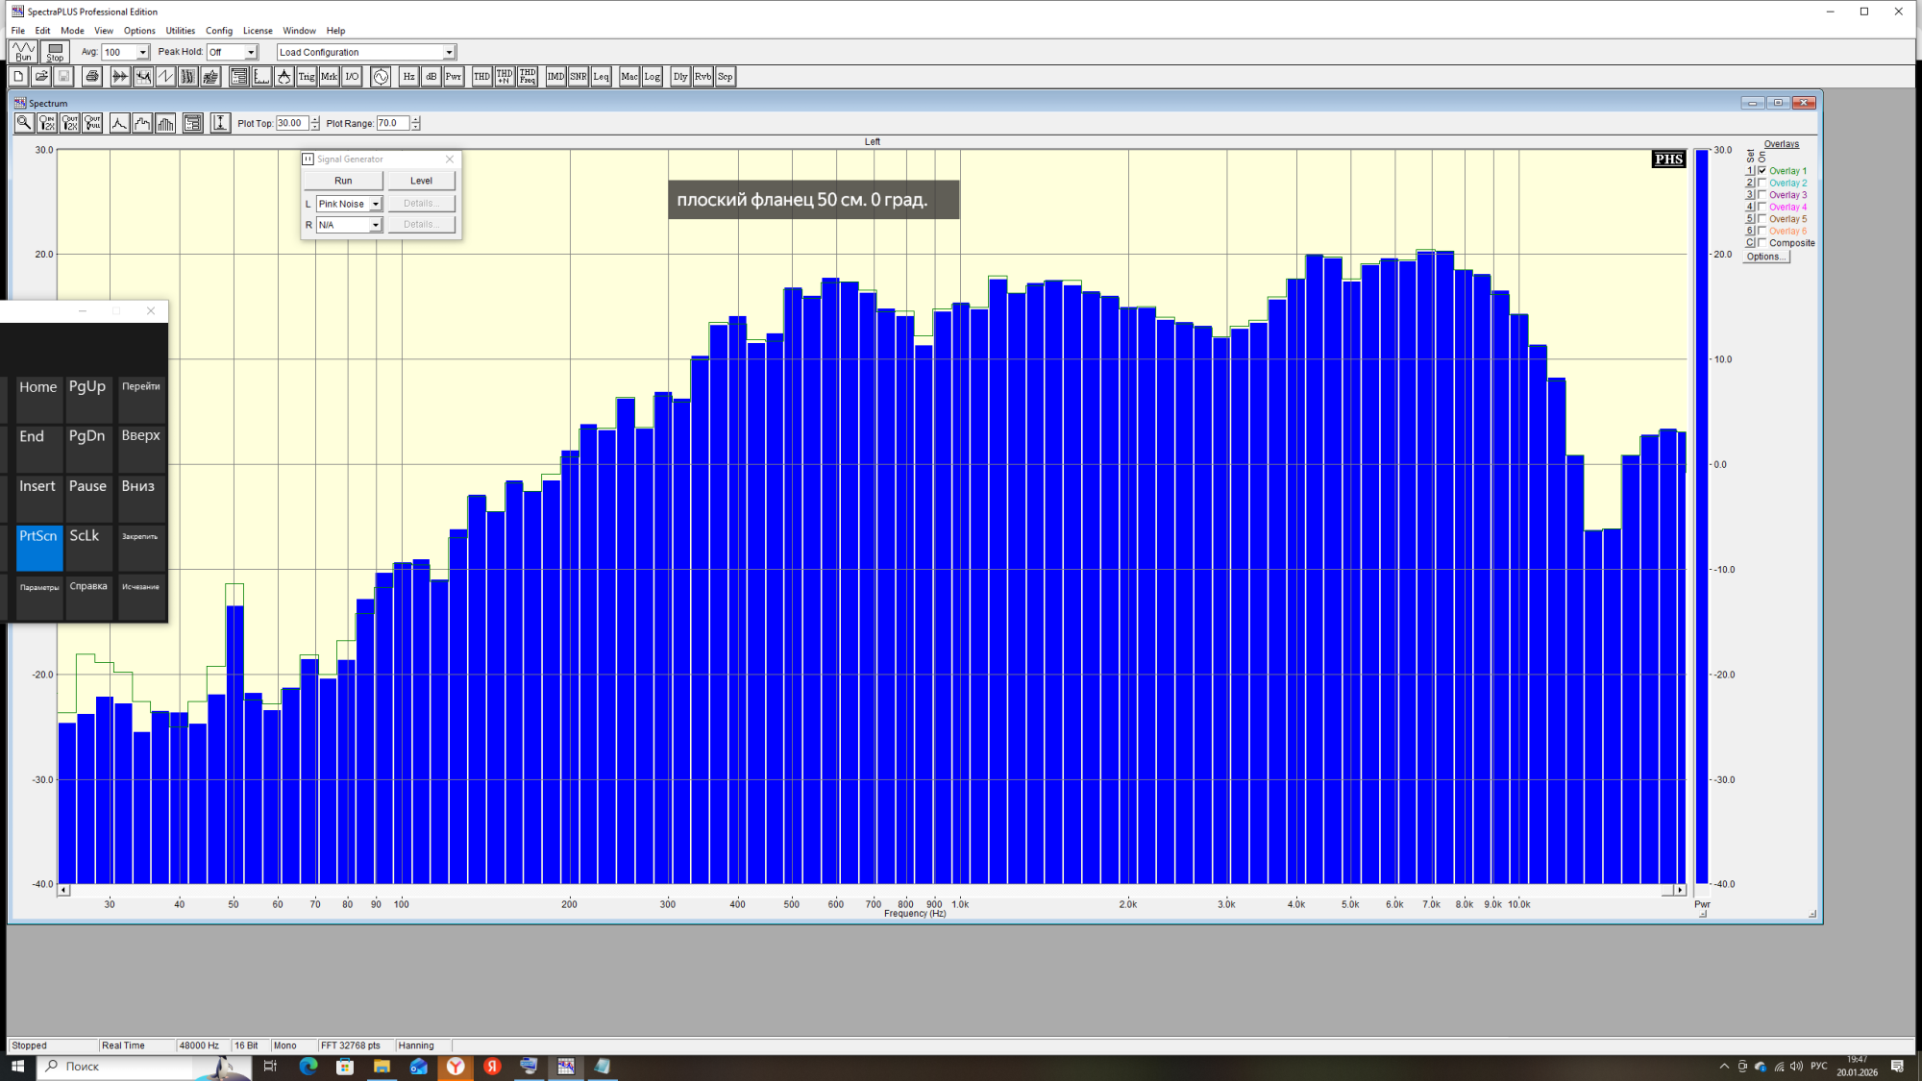
Task: Expand the Load Configuration dropdown
Action: point(448,53)
